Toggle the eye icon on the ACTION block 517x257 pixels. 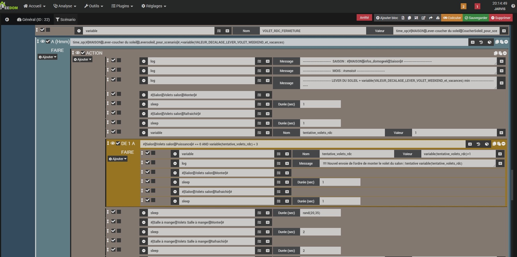[x=78, y=53]
